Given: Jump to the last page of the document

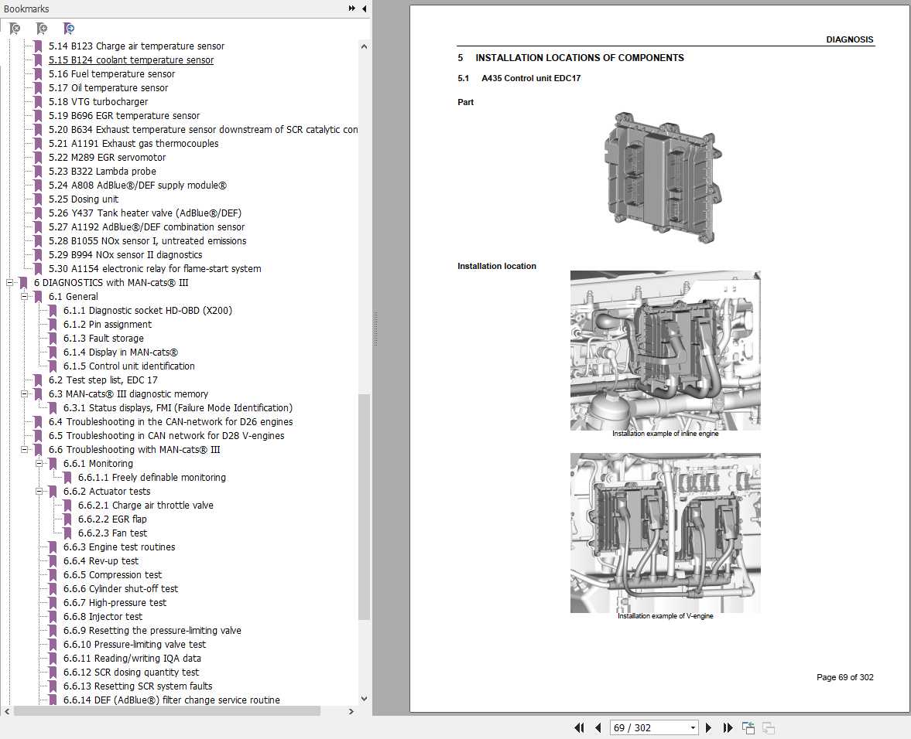Looking at the screenshot, I should click(x=728, y=727).
